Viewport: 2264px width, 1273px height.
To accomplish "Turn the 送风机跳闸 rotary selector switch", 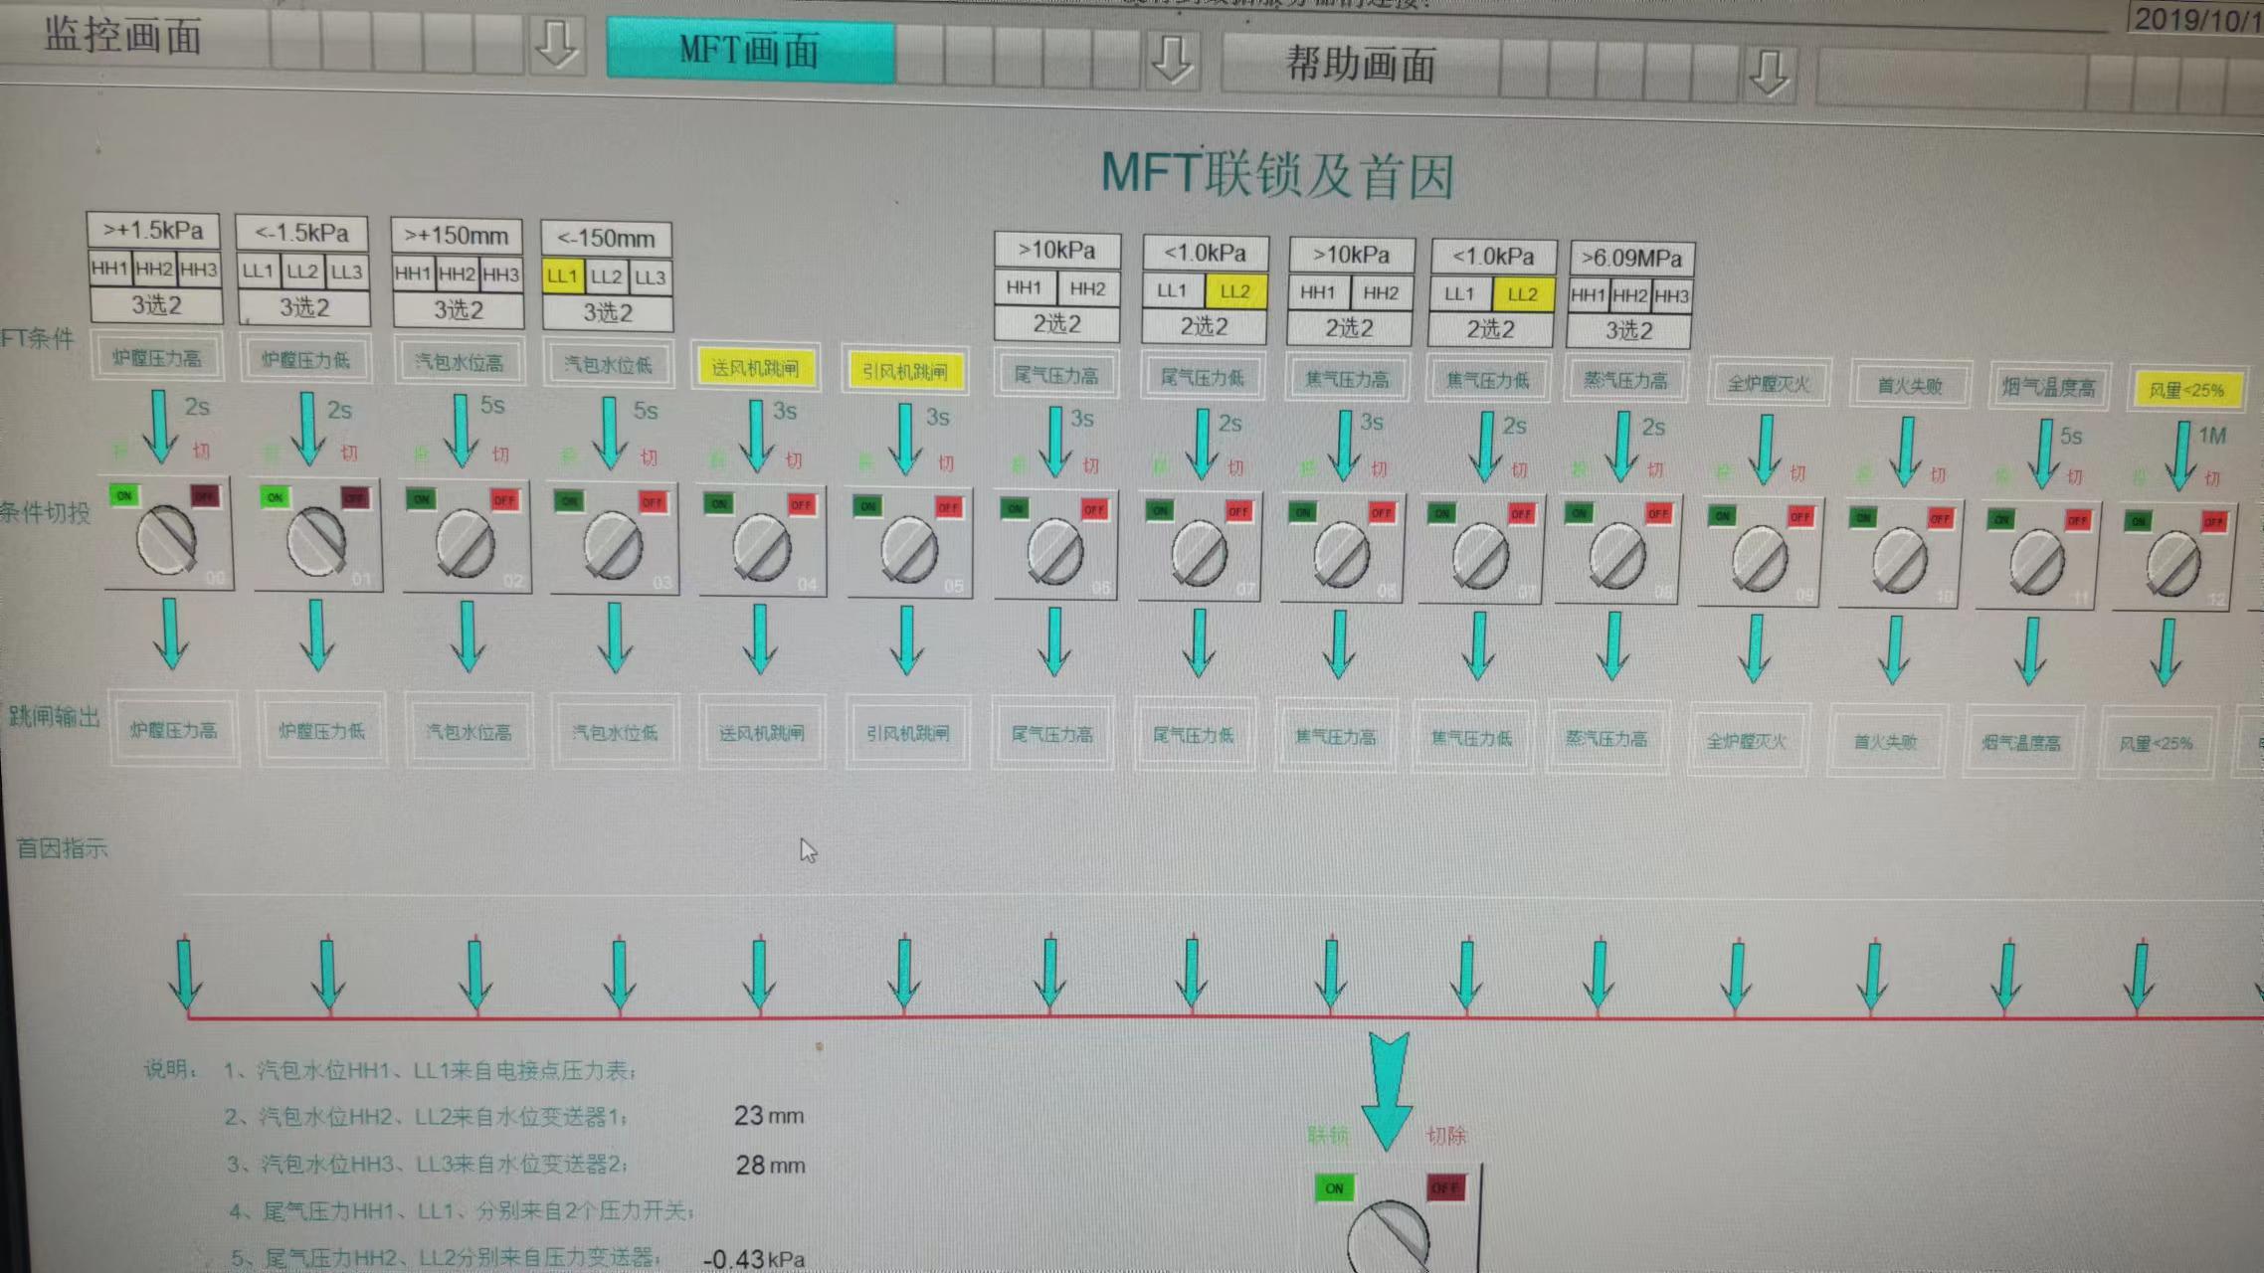I will click(761, 548).
